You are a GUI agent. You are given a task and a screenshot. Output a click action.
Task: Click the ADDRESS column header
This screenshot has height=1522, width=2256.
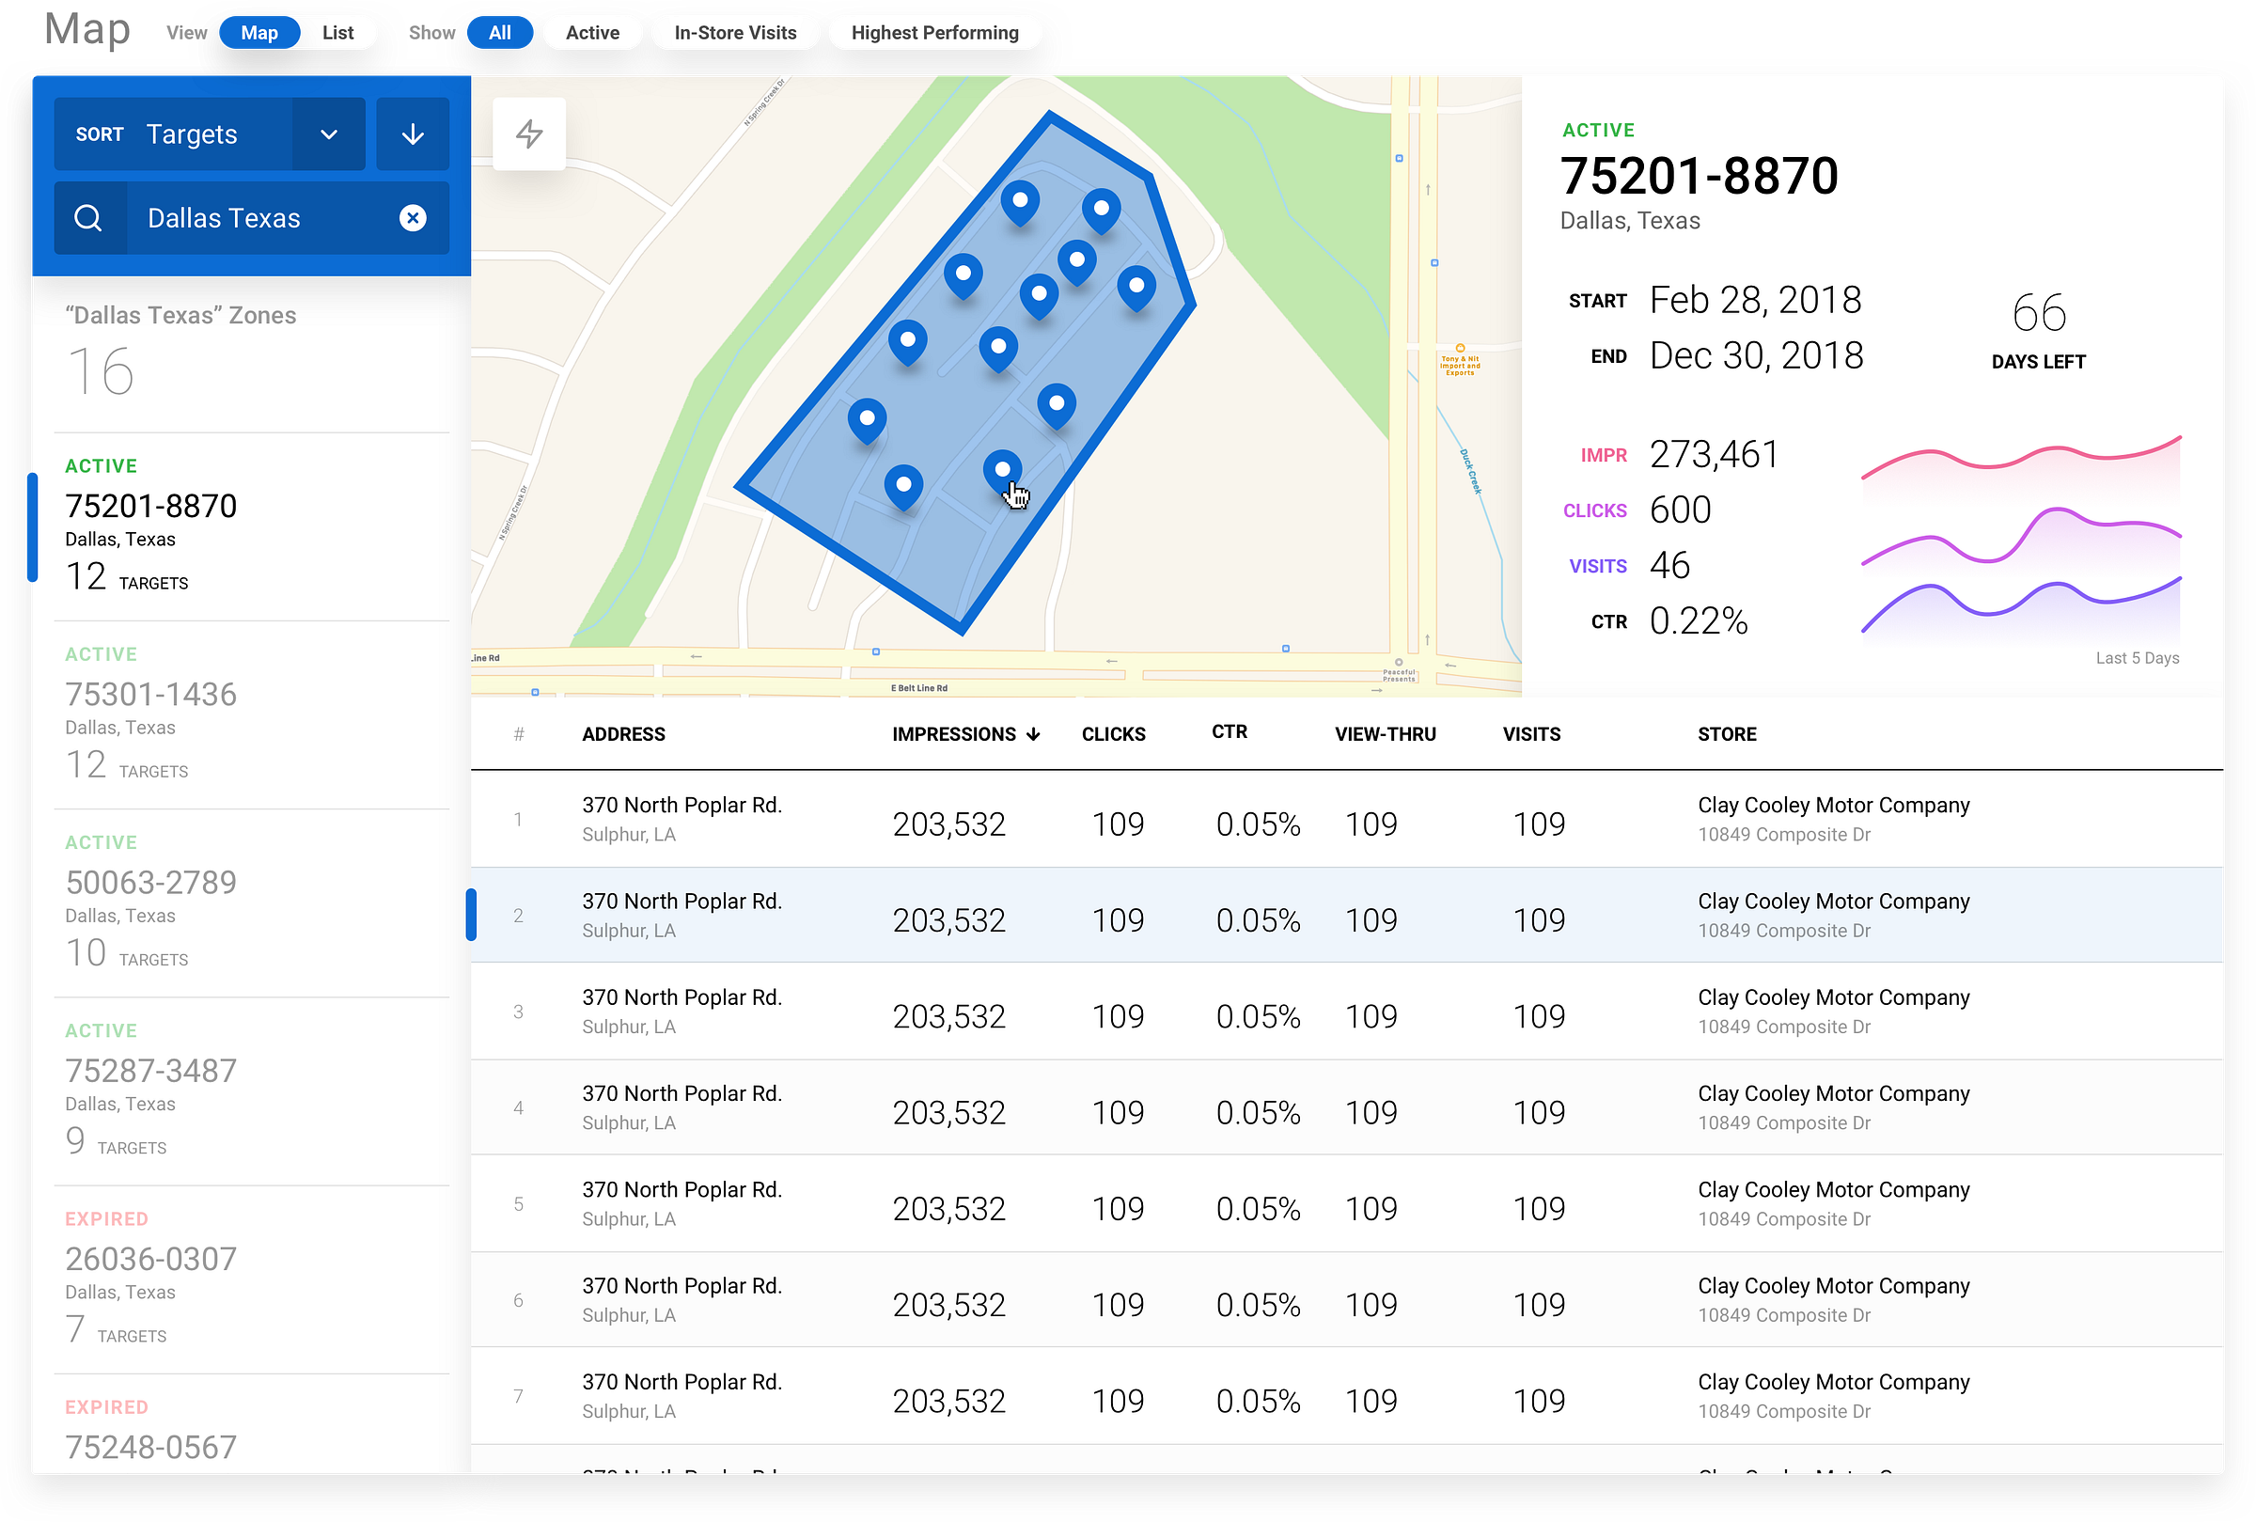[x=624, y=735]
